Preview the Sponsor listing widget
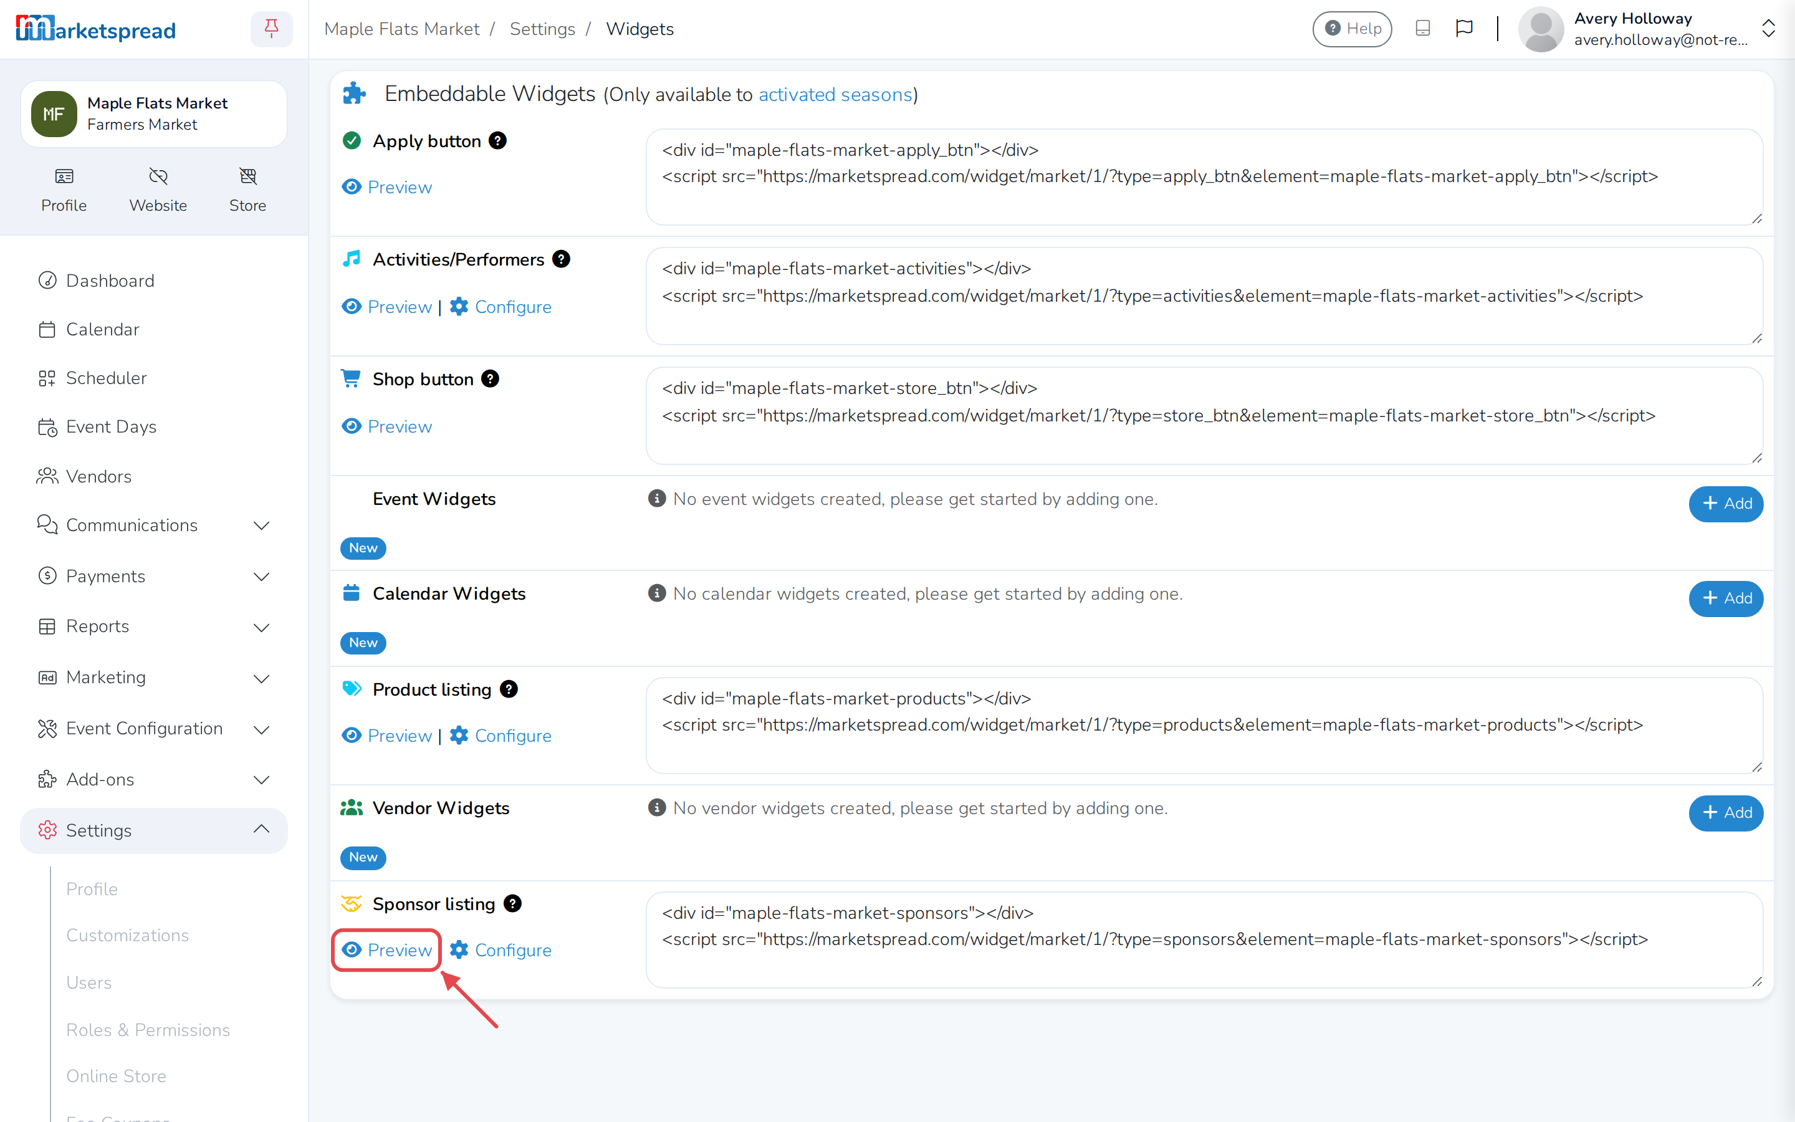The image size is (1795, 1122). [387, 950]
